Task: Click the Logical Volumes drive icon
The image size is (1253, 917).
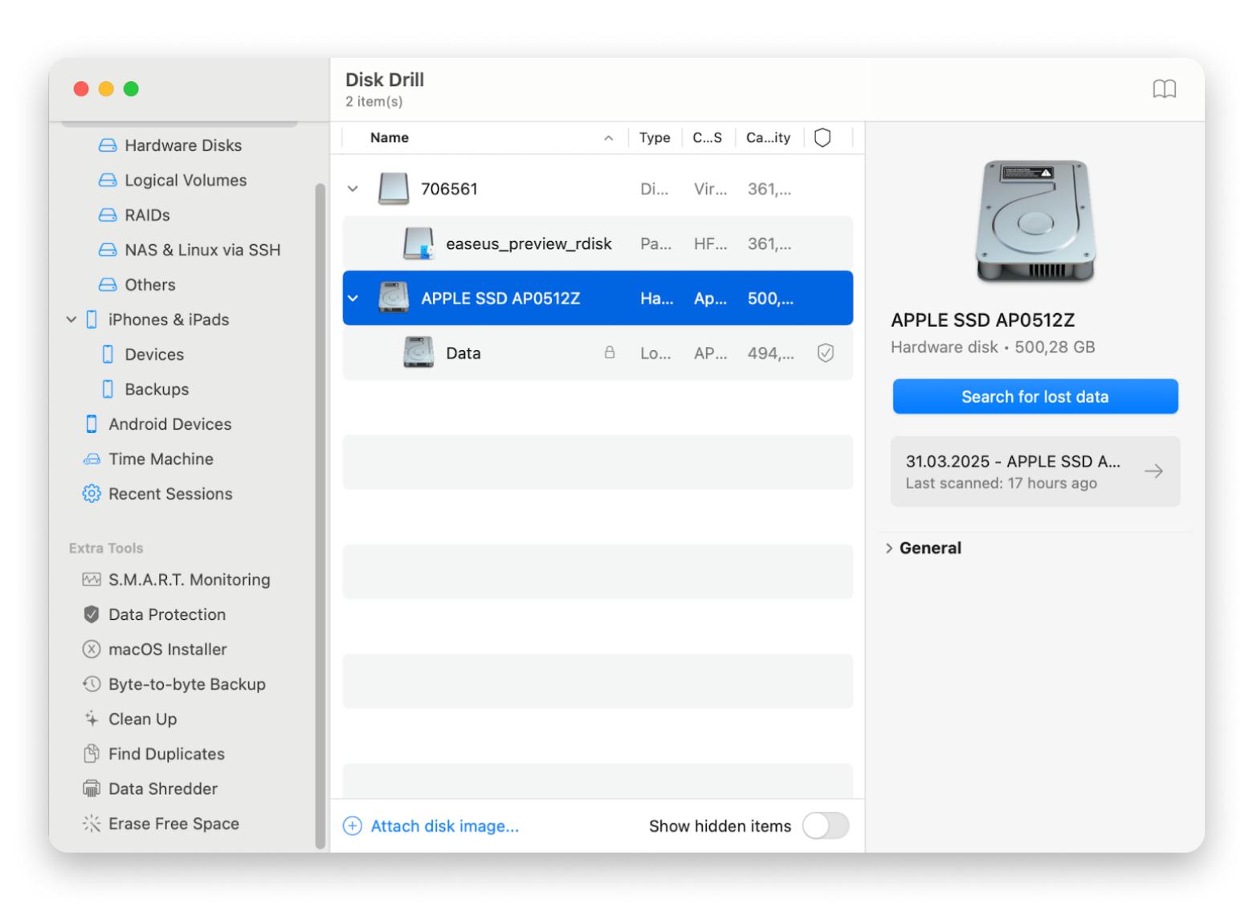Action: point(108,181)
